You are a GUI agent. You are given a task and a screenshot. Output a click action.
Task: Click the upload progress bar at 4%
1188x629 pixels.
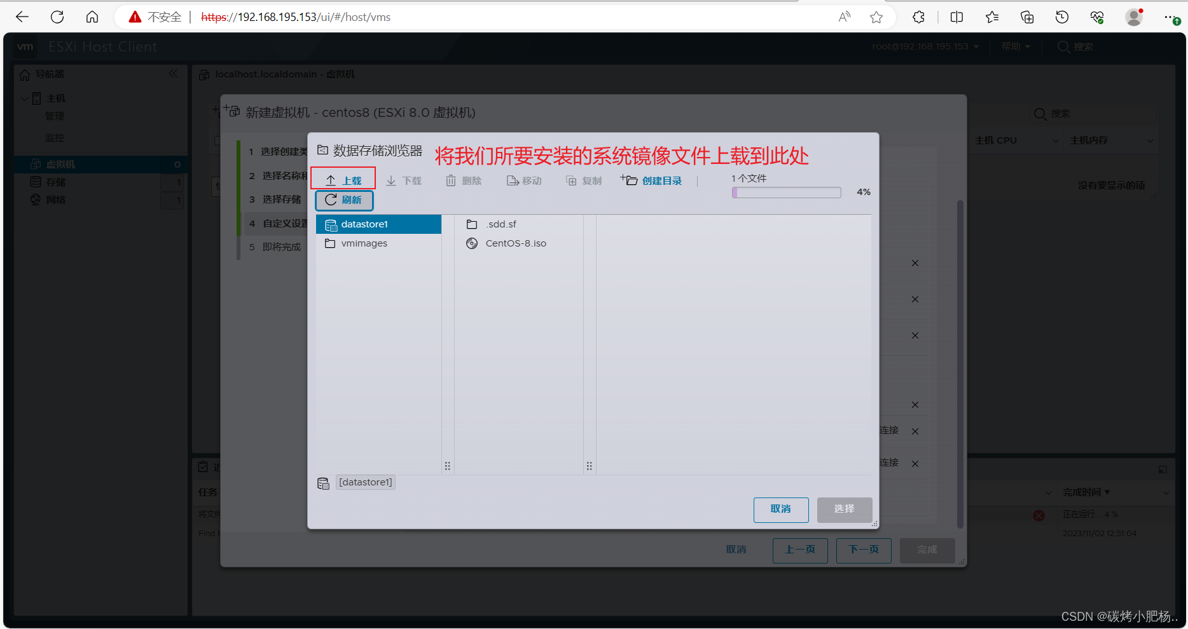[x=787, y=193]
